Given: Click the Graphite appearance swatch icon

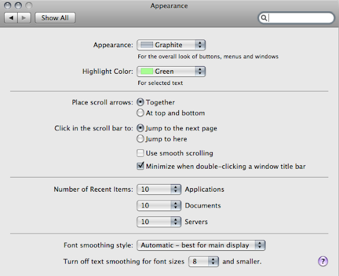Looking at the screenshot, I should click(147, 45).
